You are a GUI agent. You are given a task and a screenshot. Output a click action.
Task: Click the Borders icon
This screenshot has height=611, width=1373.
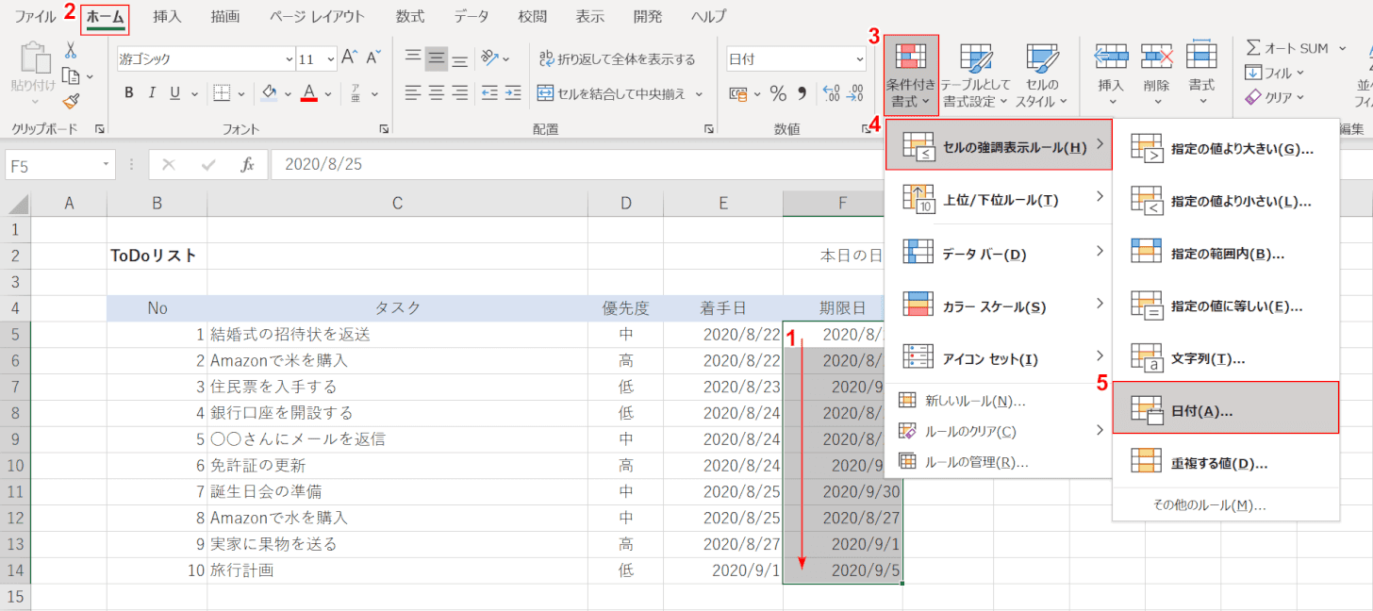[222, 92]
